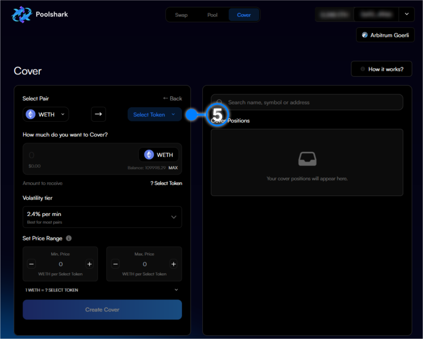Open the How it works? guide
423x339 pixels.
click(x=381, y=69)
